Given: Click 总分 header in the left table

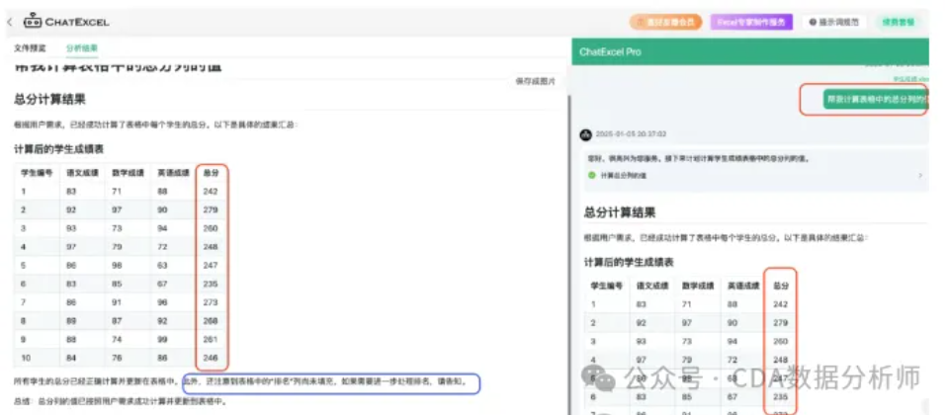Looking at the screenshot, I should coord(211,172).
